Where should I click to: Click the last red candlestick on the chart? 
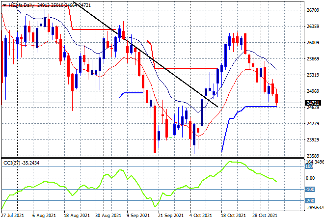pyautogui.click(x=277, y=98)
